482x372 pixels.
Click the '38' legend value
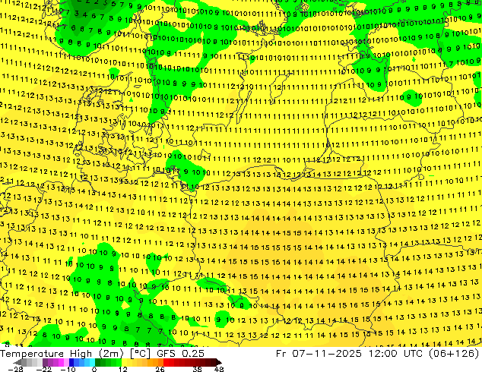click(197, 369)
